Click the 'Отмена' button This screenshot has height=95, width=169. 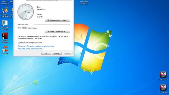[57, 53]
